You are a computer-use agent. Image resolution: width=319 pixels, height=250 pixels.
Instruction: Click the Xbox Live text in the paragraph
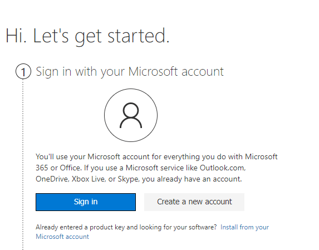[88, 179]
